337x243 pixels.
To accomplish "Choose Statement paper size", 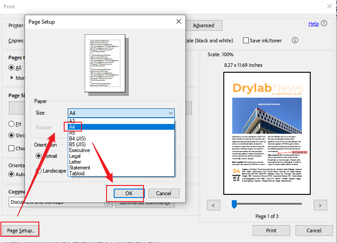I will click(x=121, y=168).
